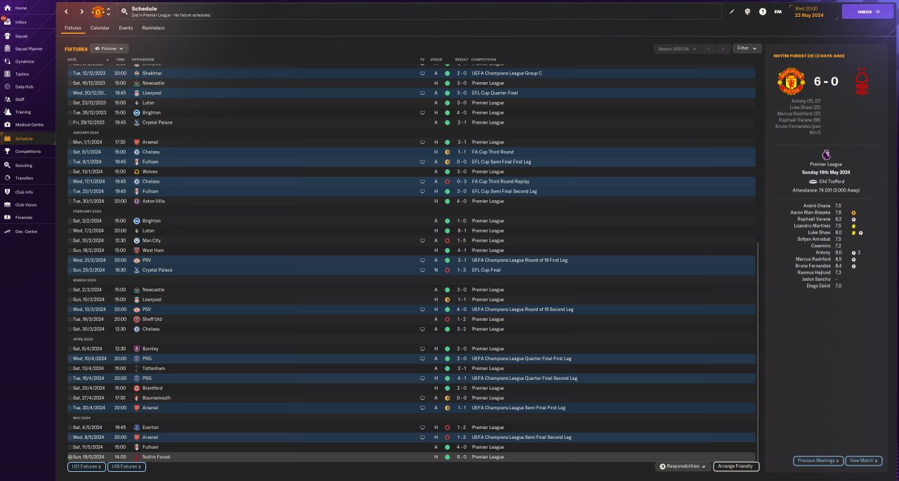This screenshot has width=899, height=481.
Task: Open the Filter dropdown
Action: [747, 48]
